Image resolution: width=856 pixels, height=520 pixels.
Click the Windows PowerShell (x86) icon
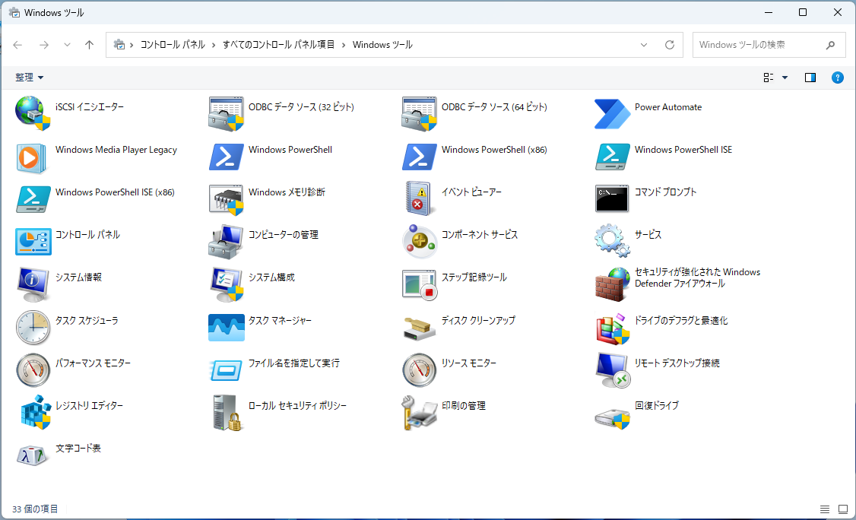[420, 157]
